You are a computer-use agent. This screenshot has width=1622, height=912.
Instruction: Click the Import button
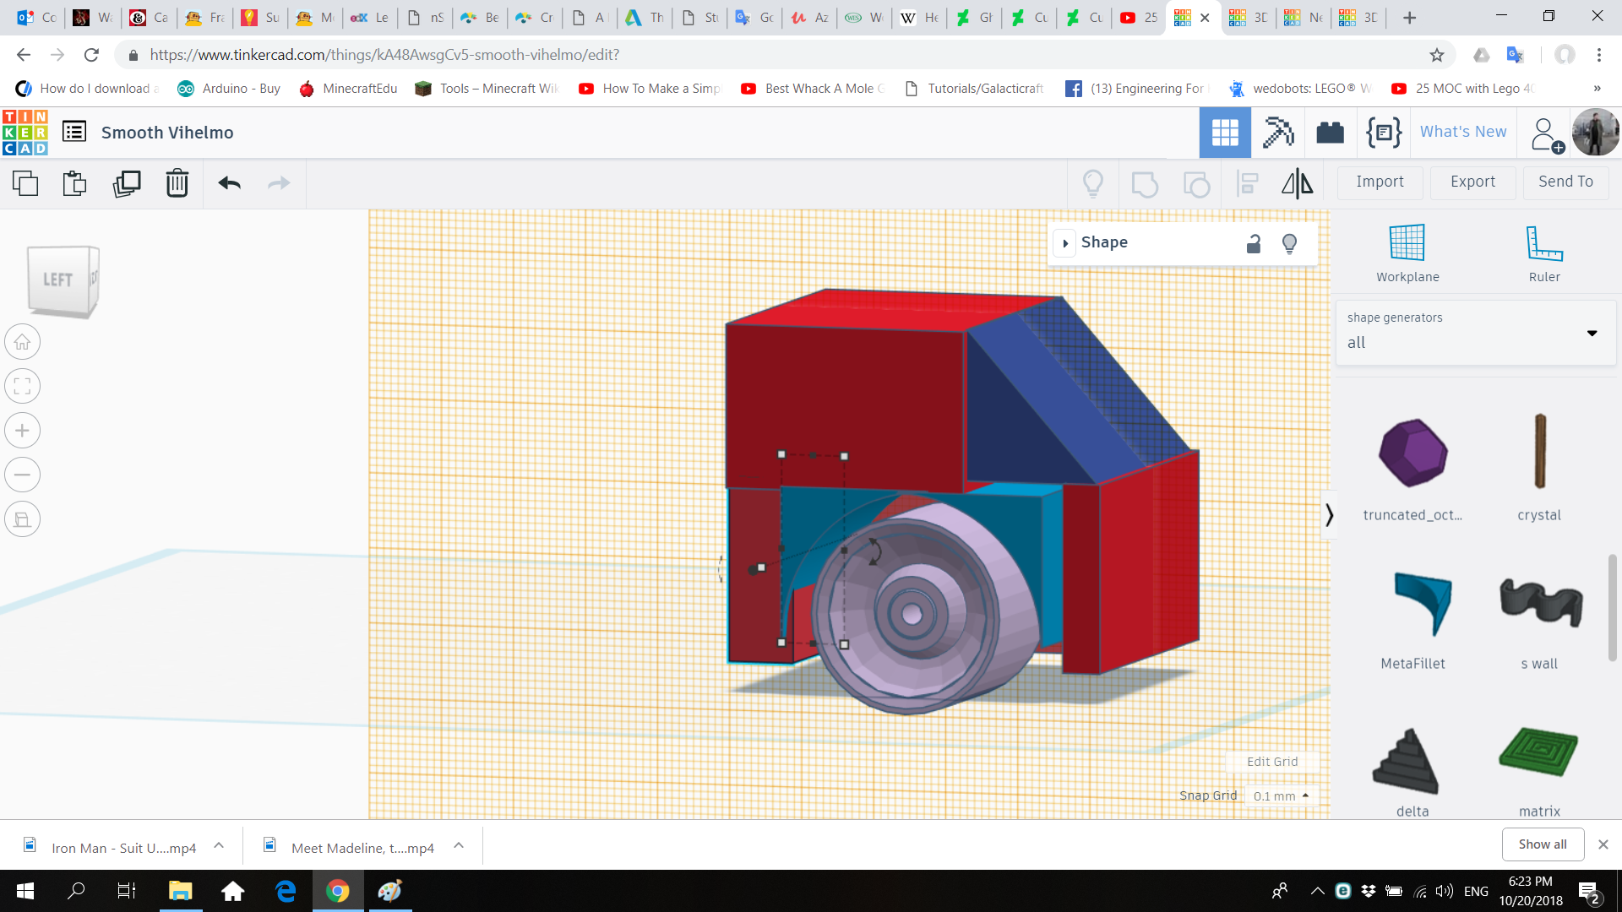click(1379, 182)
